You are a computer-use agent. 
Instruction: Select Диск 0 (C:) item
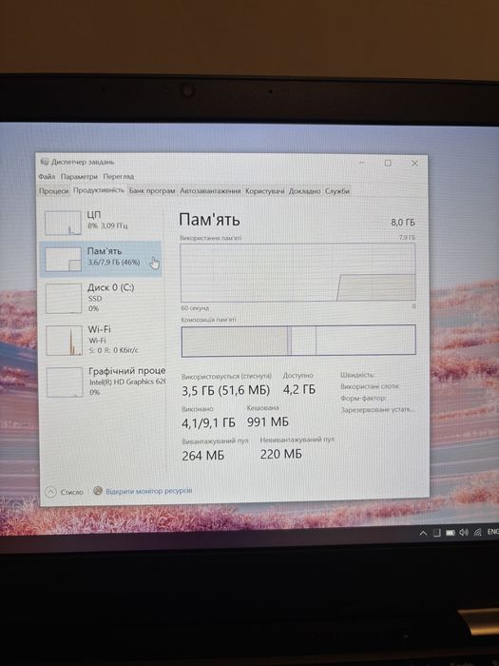(x=102, y=298)
